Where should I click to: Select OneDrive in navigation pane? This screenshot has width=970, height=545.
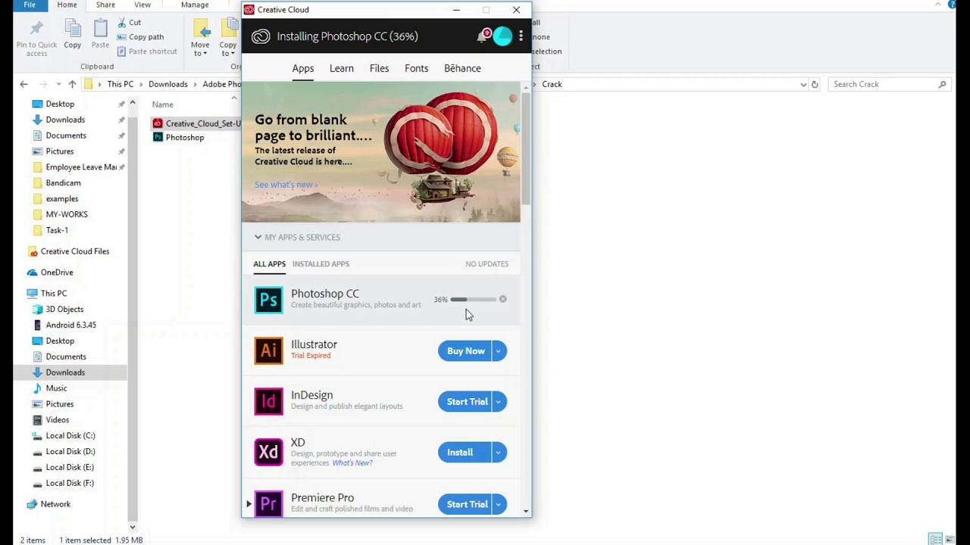[x=57, y=272]
